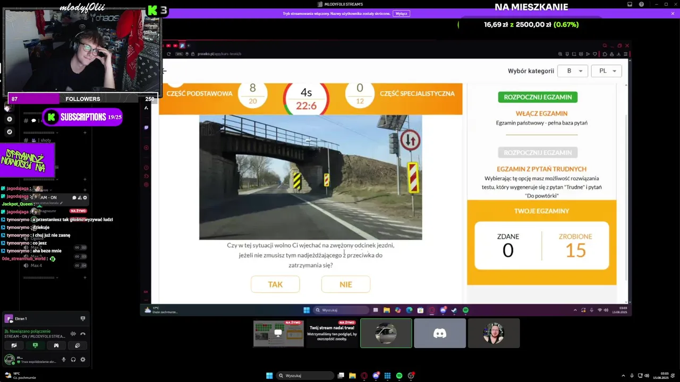Open Discord user settings gear
This screenshot has height=382, width=680.
[x=82, y=360]
